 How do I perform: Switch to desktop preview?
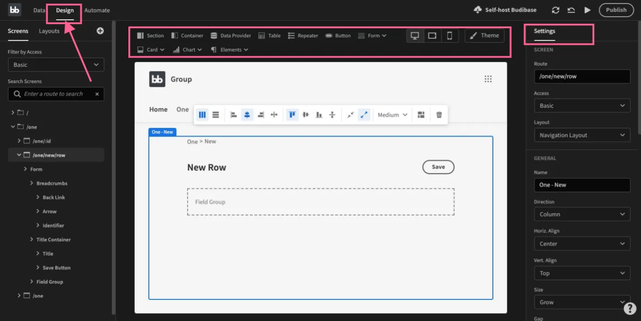click(415, 35)
